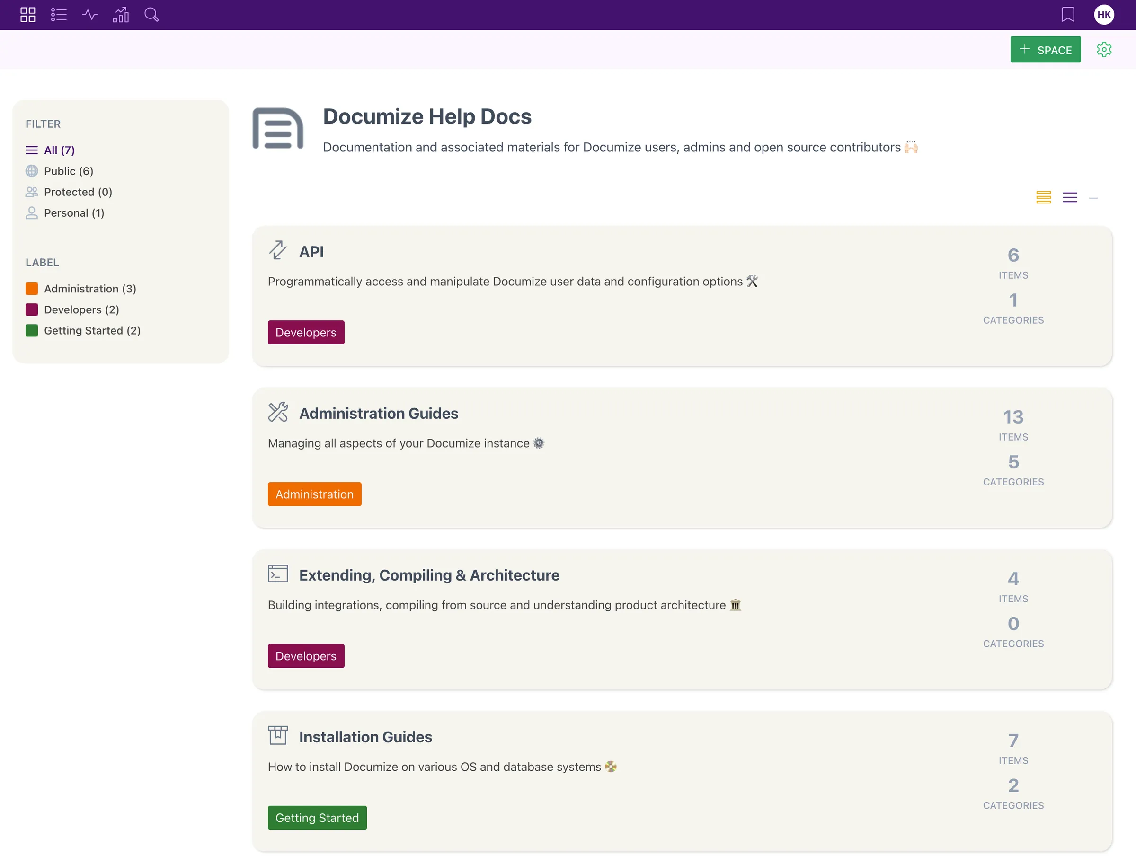Open the dashboard grid view icon
This screenshot has width=1136, height=856.
[28, 15]
